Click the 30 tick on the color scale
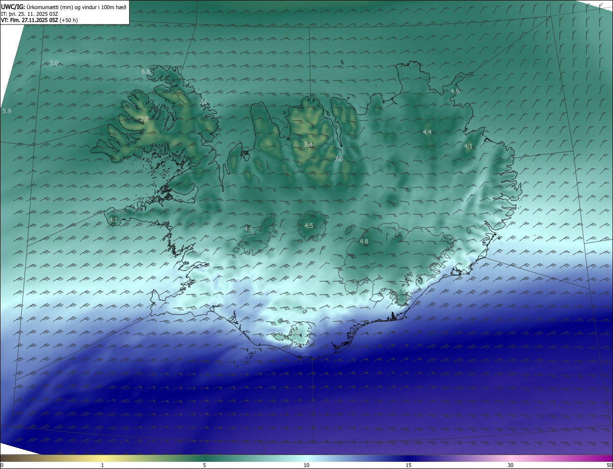This screenshot has height=469, width=613. [511, 465]
